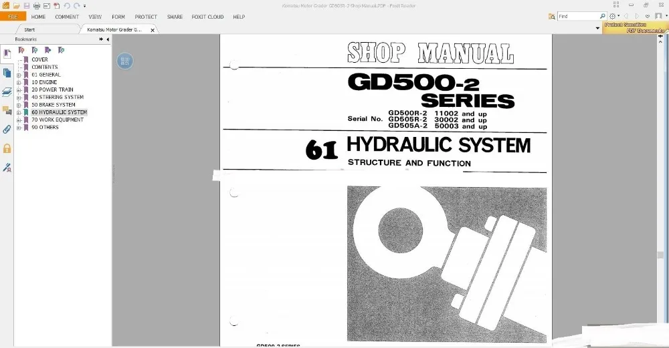The height and width of the screenshot is (348, 669).
Task: Expand the 40 STEERING SYSTEM bookmark node
Action: [19, 98]
